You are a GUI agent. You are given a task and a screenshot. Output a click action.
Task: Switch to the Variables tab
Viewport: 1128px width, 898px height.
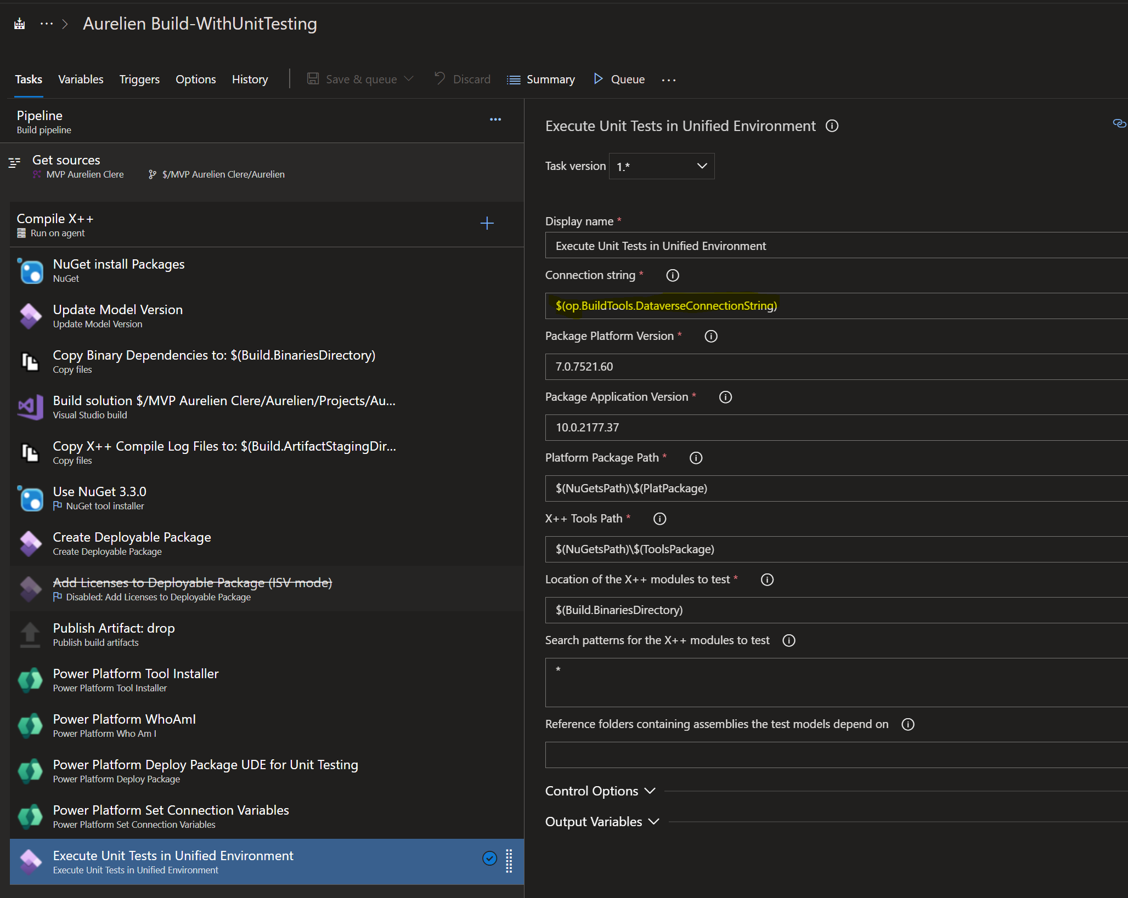[x=81, y=79]
